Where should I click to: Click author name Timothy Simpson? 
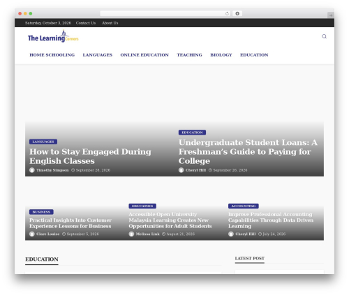pyautogui.click(x=52, y=170)
